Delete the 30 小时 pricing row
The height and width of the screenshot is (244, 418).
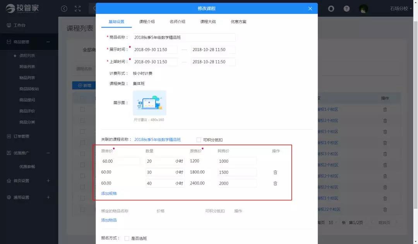coord(275,172)
